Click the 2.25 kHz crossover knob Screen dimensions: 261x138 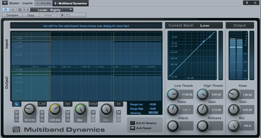55,109
